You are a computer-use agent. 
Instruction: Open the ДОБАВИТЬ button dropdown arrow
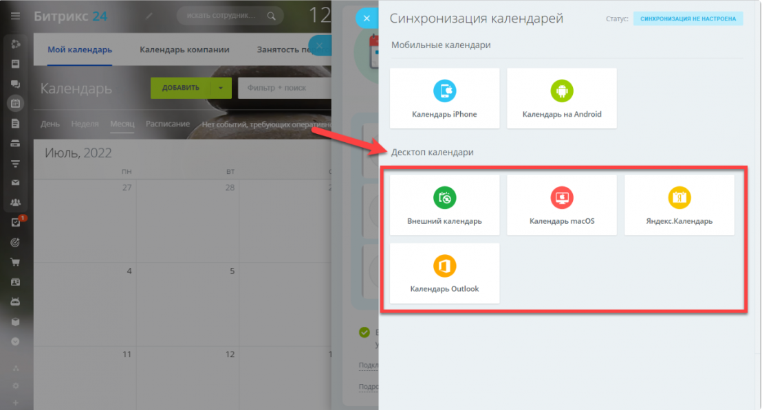[x=221, y=88]
